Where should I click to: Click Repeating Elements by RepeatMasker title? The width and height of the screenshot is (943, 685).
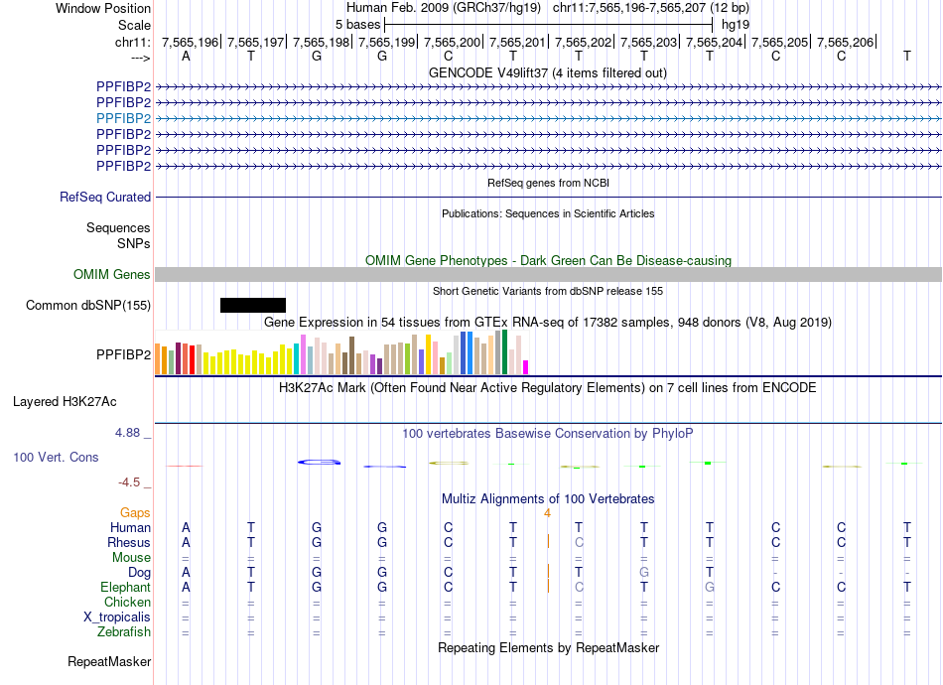[549, 648]
